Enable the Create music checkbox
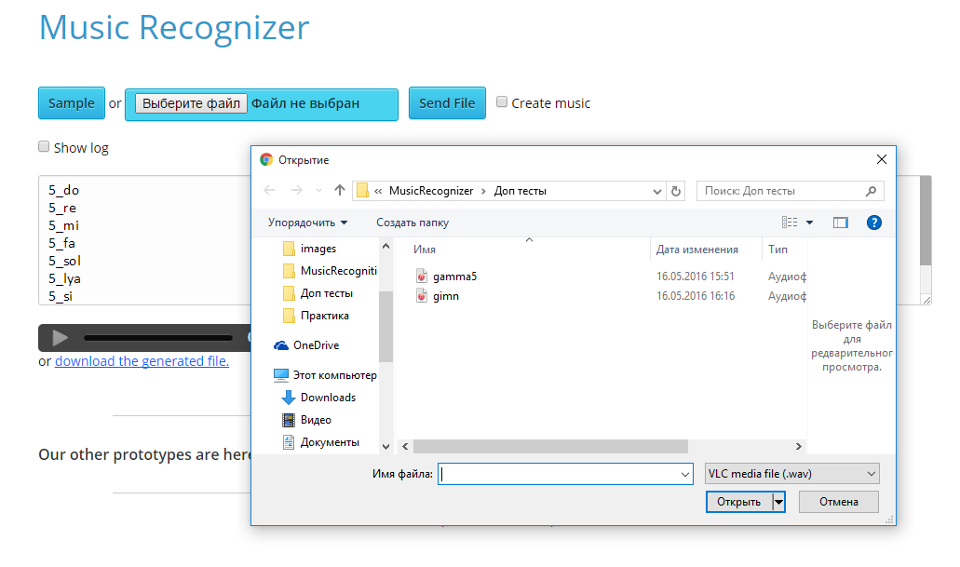 [x=502, y=102]
